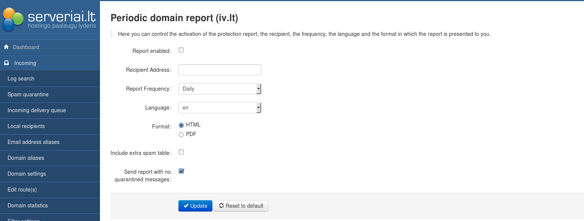Viewport: 584px width, 221px height.
Task: Tick Include extra spam table checkbox
Action: pyautogui.click(x=181, y=152)
